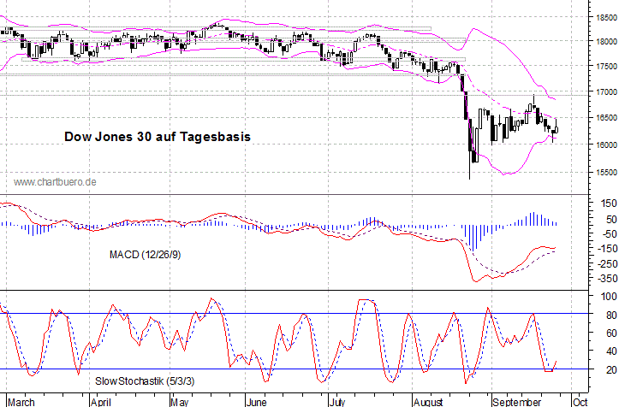This screenshot has width=619, height=407.
Task: Select the September label on the time axis
Action: (516, 402)
